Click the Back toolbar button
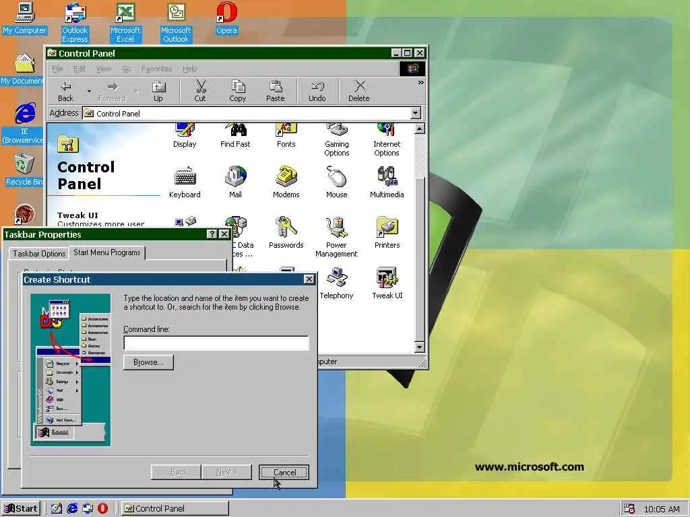 pos(65,92)
